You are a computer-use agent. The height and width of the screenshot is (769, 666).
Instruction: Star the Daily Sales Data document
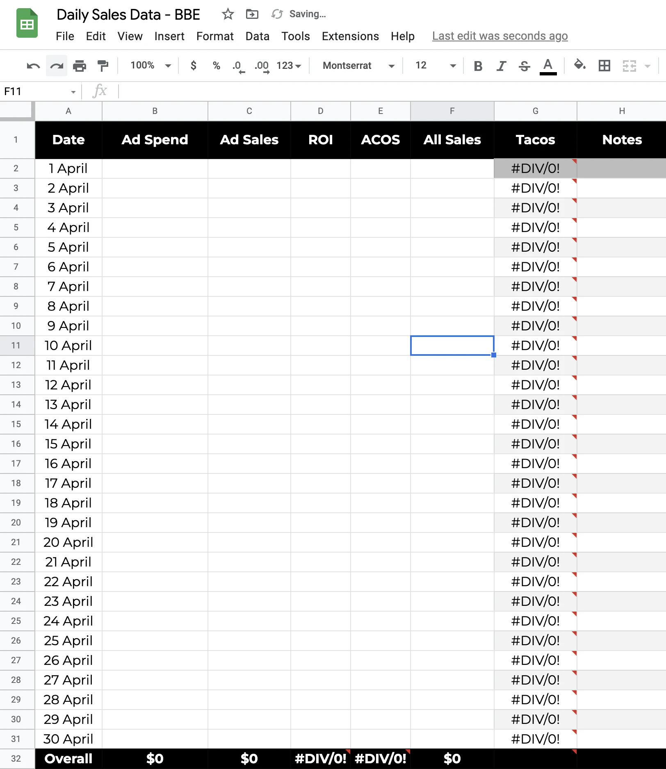coord(228,14)
